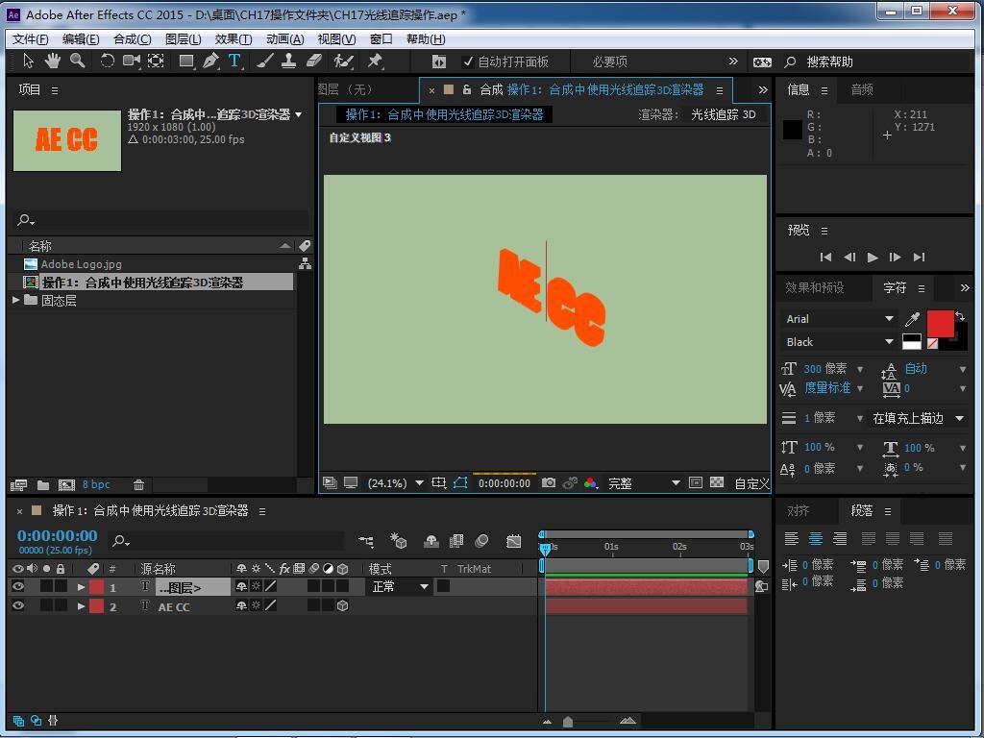Screen dimensions: 984x738
Task: Expand layer 1 properties triangle
Action: (81, 587)
